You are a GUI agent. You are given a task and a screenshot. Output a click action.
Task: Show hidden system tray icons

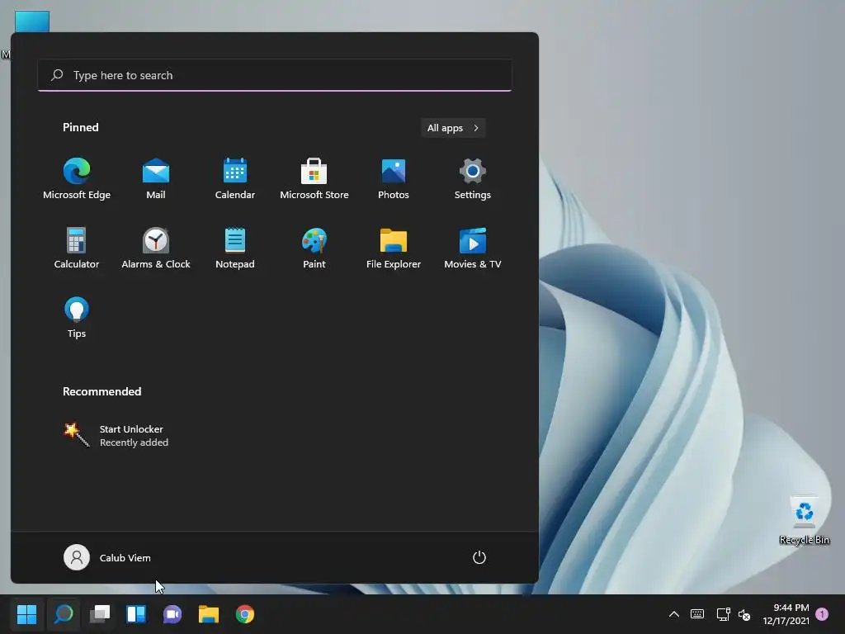tap(673, 614)
